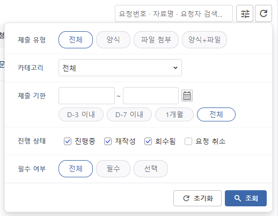
Task: Click the deadline end date field
Action: (151, 96)
